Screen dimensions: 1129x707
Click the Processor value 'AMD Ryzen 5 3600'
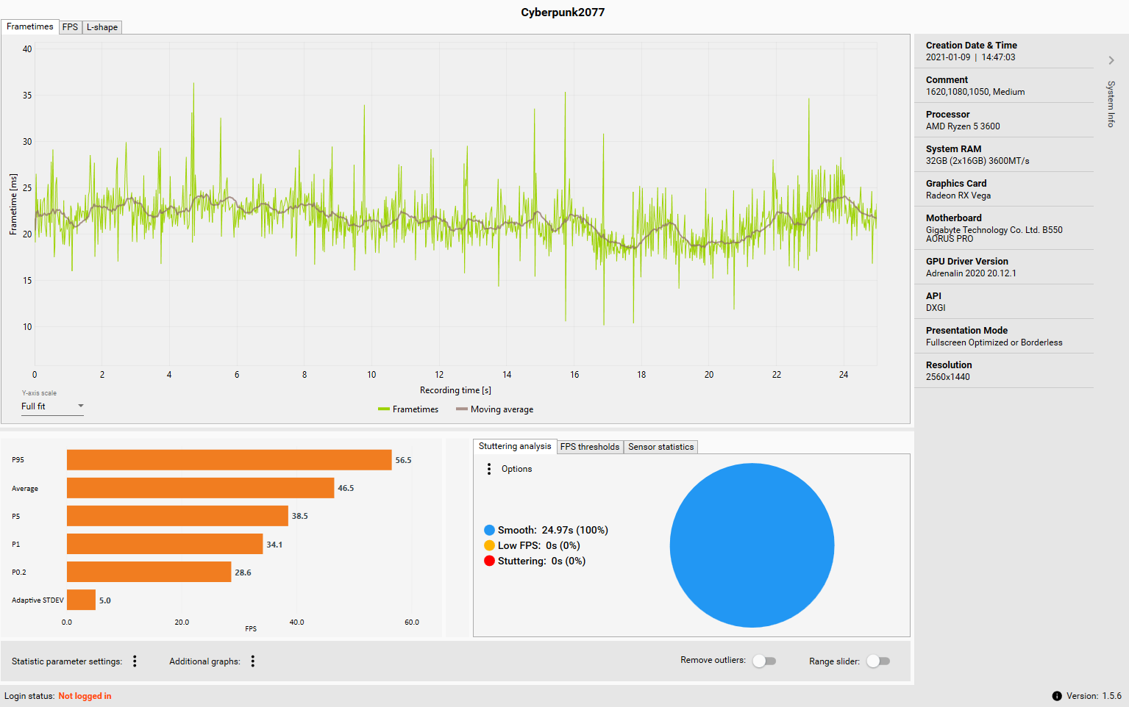[x=963, y=126]
